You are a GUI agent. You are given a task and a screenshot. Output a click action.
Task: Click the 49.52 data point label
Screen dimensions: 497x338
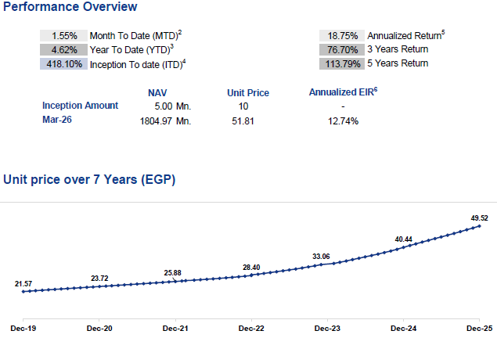pos(479,218)
